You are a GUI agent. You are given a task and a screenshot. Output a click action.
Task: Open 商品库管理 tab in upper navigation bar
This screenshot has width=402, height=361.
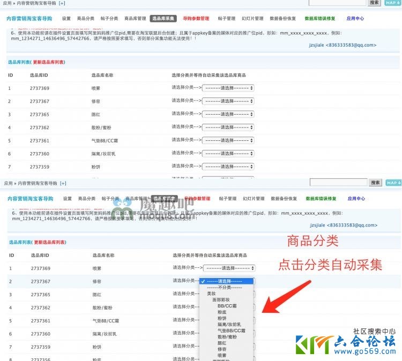(x=135, y=18)
